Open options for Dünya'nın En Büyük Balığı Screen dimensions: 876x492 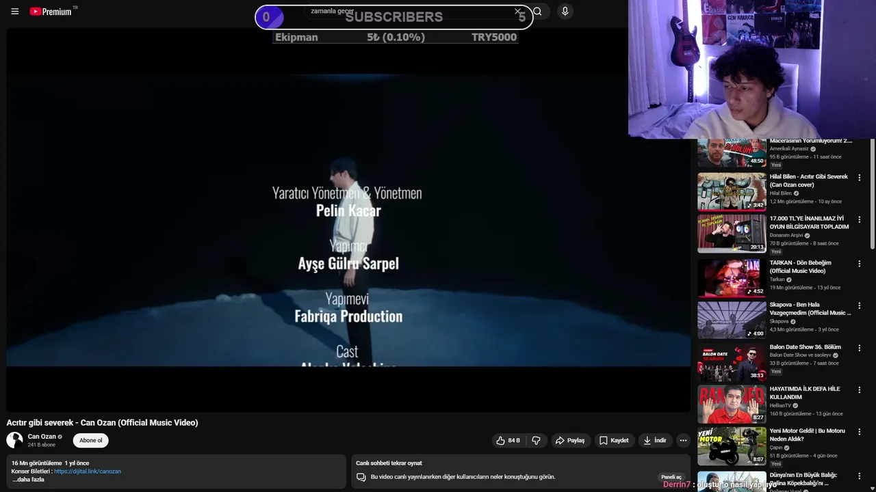[x=860, y=476]
